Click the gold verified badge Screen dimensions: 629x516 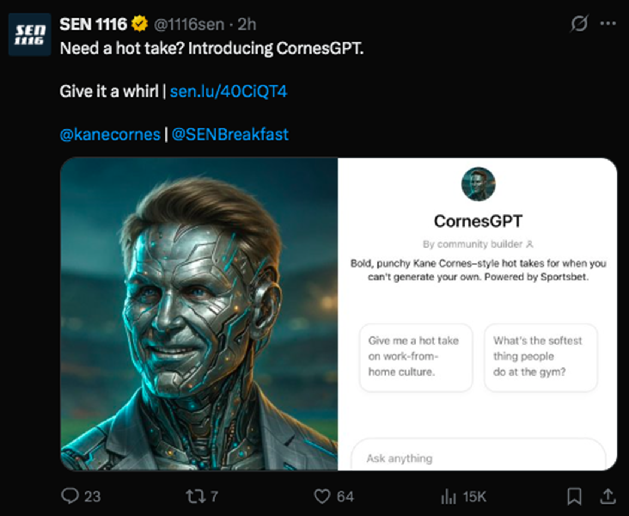pos(140,24)
